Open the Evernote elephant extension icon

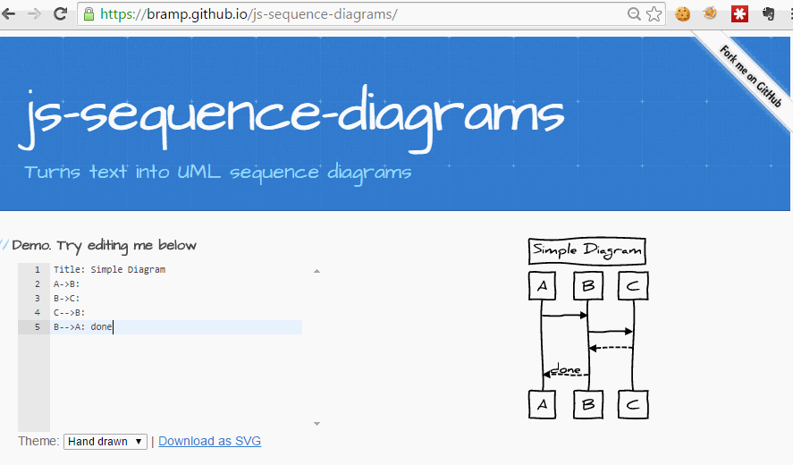point(769,13)
